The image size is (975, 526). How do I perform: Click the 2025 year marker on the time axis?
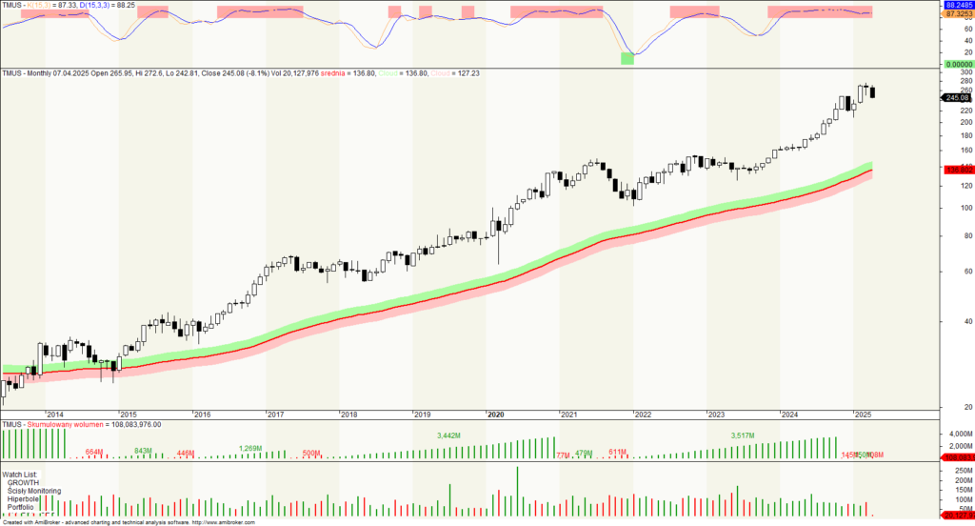point(863,415)
